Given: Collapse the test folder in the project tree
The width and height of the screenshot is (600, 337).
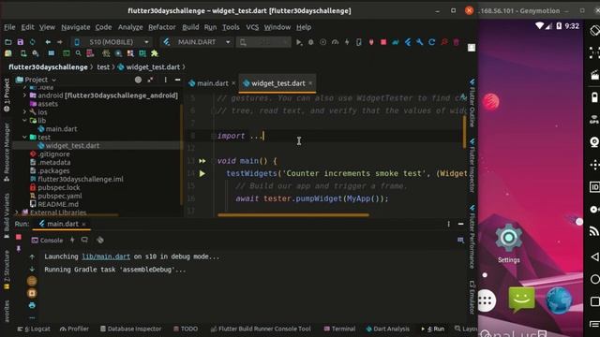Looking at the screenshot, I should [25, 138].
